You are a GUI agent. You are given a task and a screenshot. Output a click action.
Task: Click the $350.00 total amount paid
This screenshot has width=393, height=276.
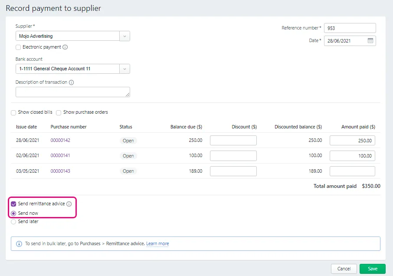click(371, 186)
